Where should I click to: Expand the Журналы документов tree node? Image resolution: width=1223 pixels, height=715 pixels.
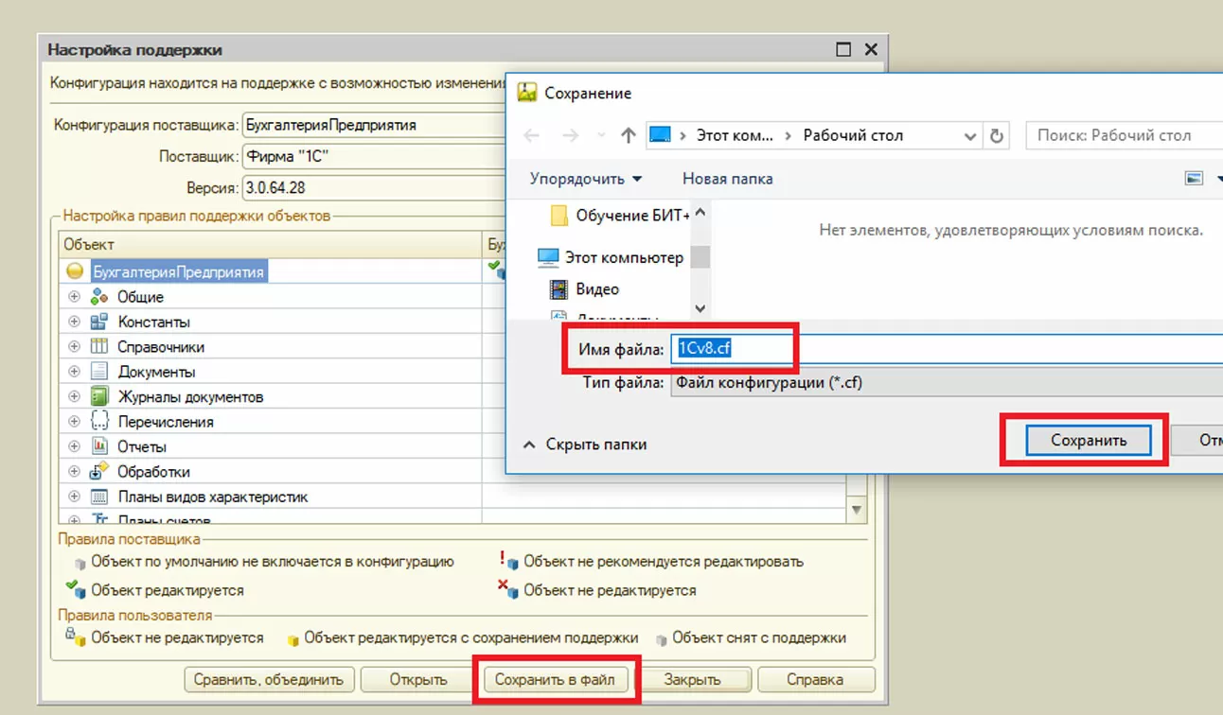pos(75,396)
